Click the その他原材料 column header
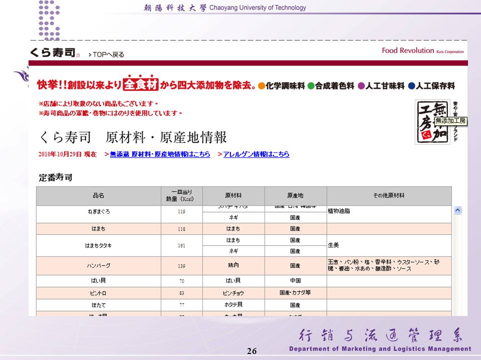Viewport: 481px width, 360px height. (389, 196)
